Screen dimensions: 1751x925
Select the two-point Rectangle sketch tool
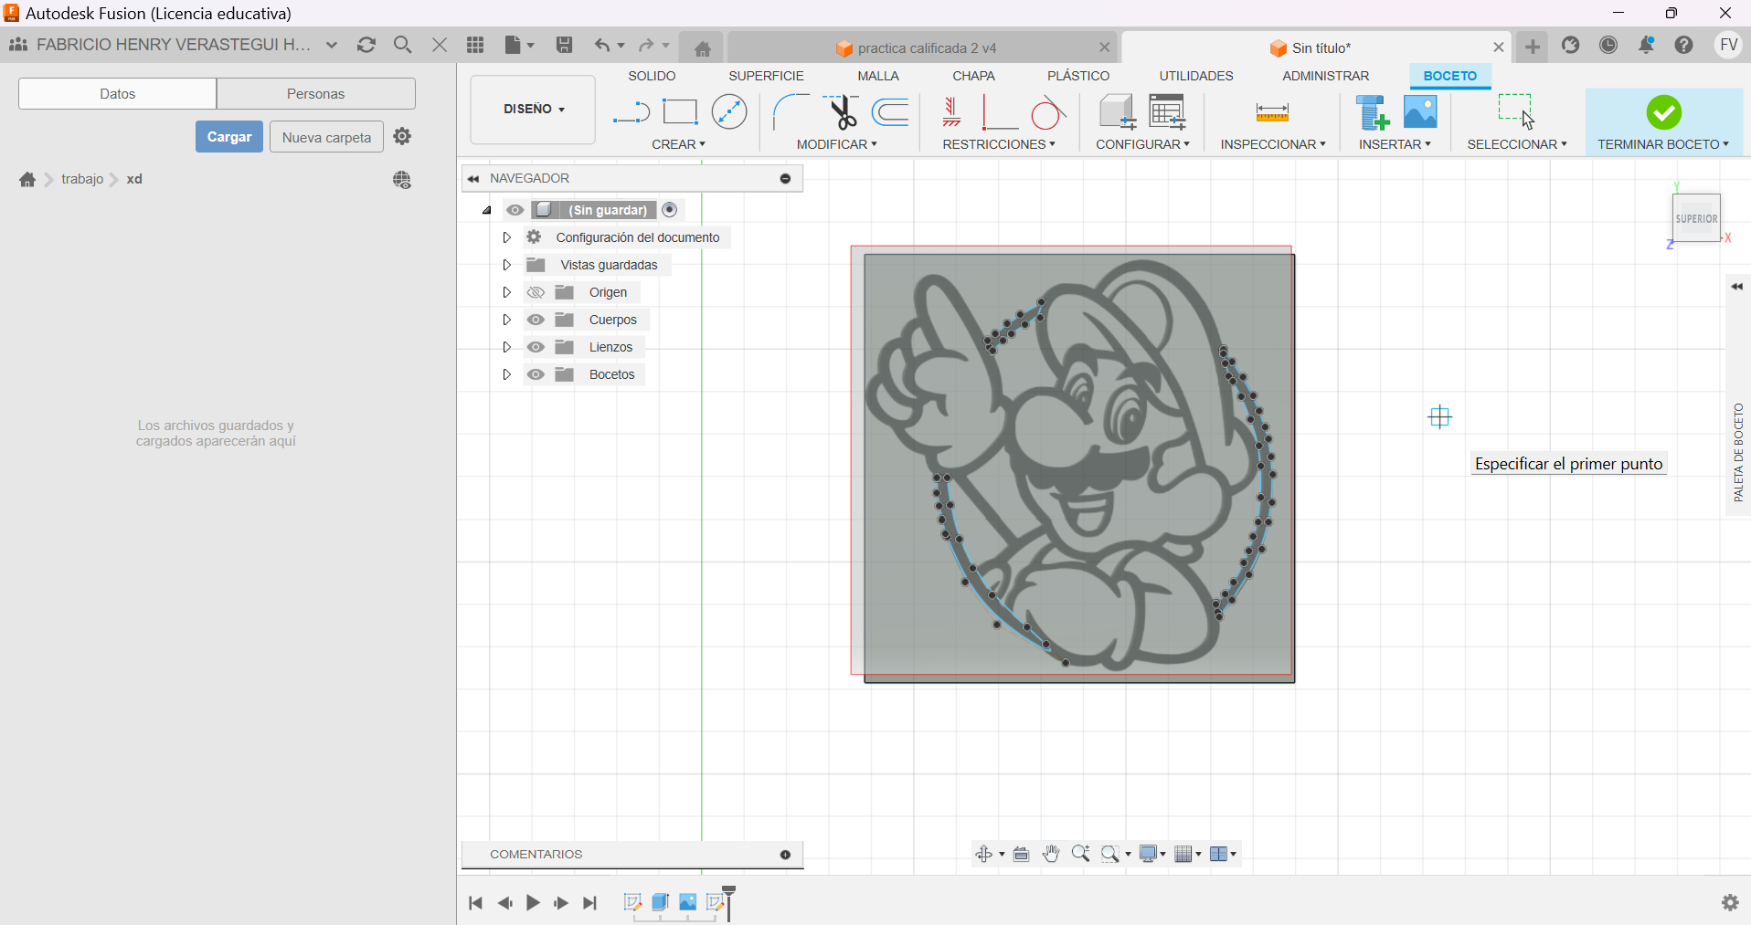[x=680, y=111]
